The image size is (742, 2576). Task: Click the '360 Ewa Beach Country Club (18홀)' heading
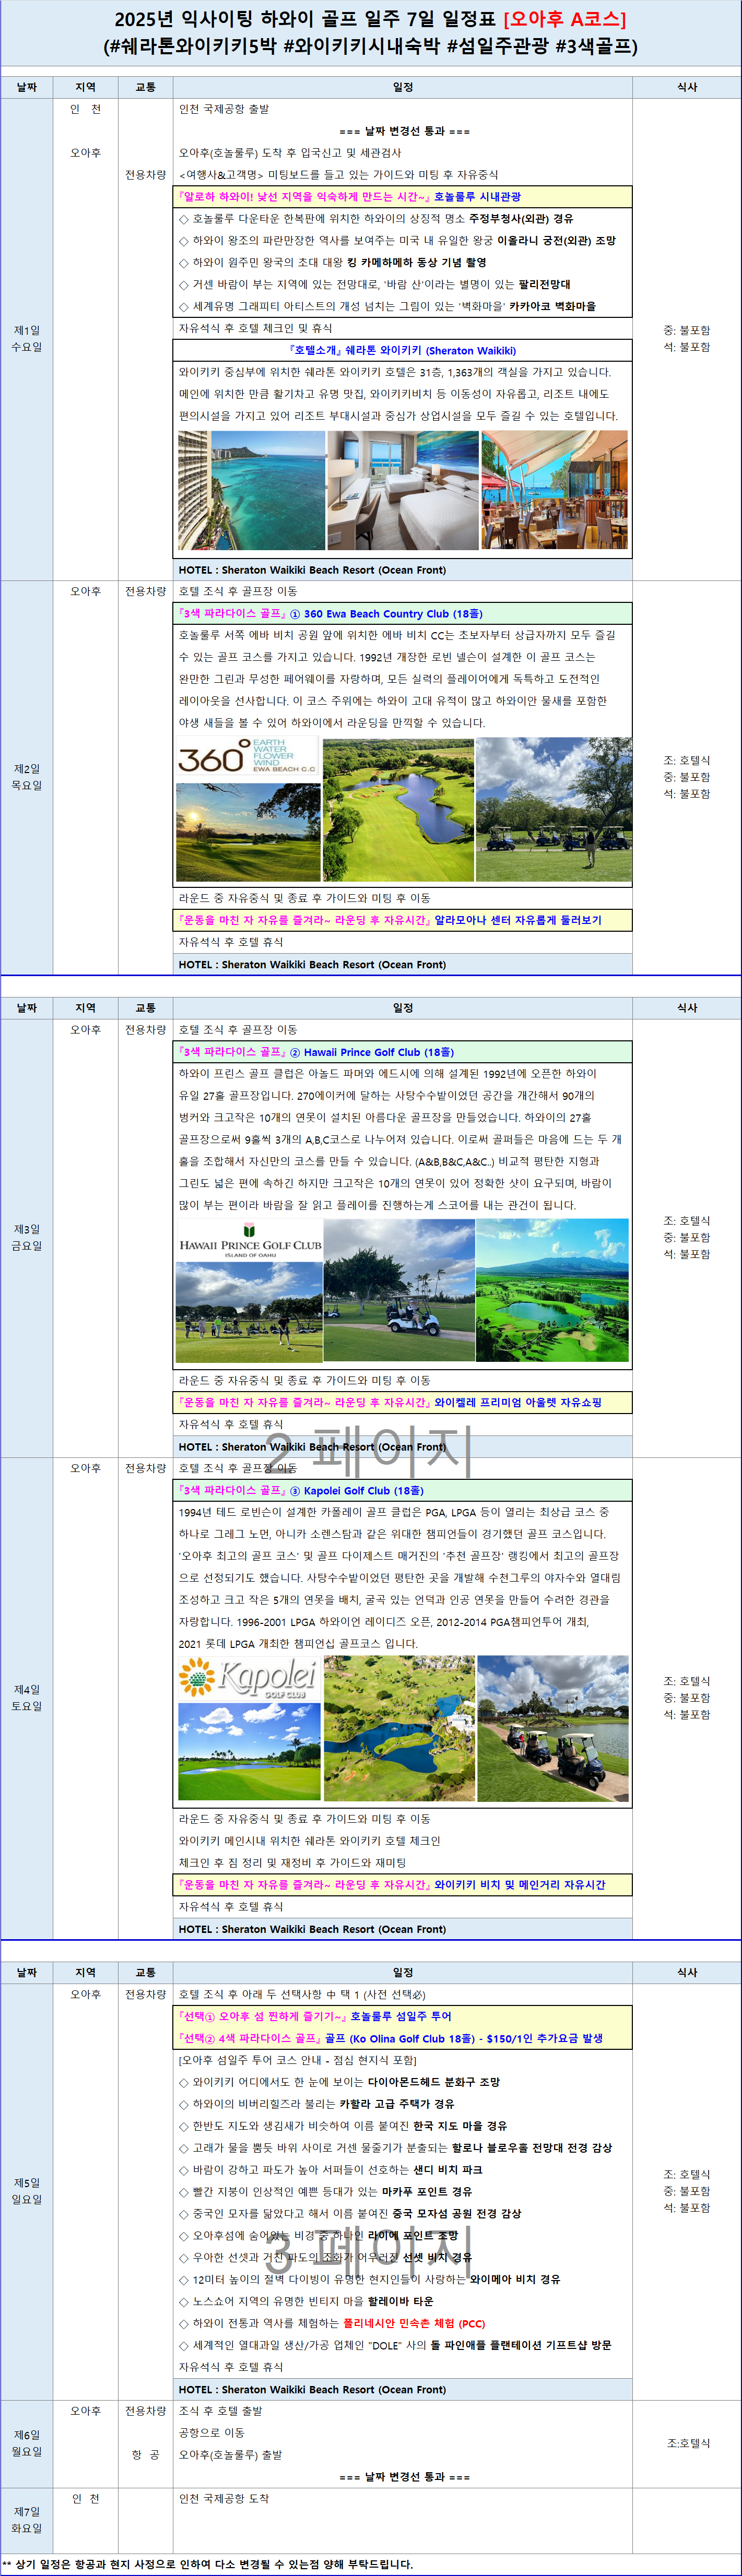coord(403,613)
